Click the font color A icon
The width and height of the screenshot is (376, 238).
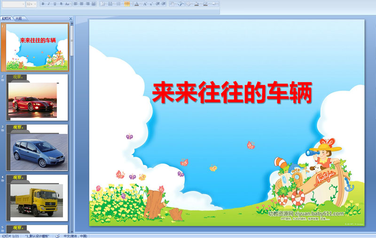point(137,4)
